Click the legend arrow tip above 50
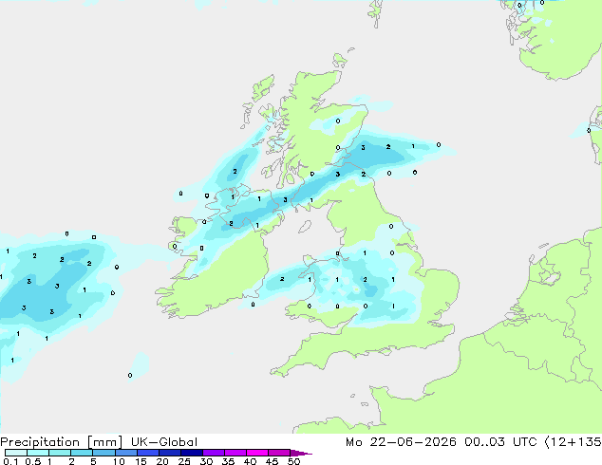 [x=301, y=453]
